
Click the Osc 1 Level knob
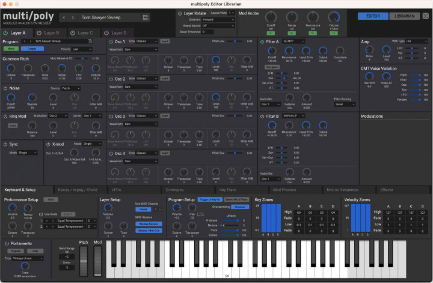click(216, 60)
